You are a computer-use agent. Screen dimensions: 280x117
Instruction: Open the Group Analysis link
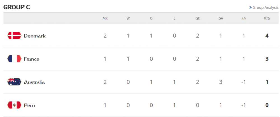(x=265, y=8)
